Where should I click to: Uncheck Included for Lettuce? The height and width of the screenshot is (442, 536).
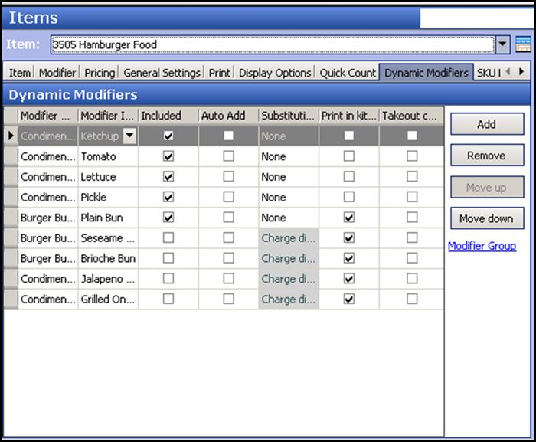coord(168,177)
